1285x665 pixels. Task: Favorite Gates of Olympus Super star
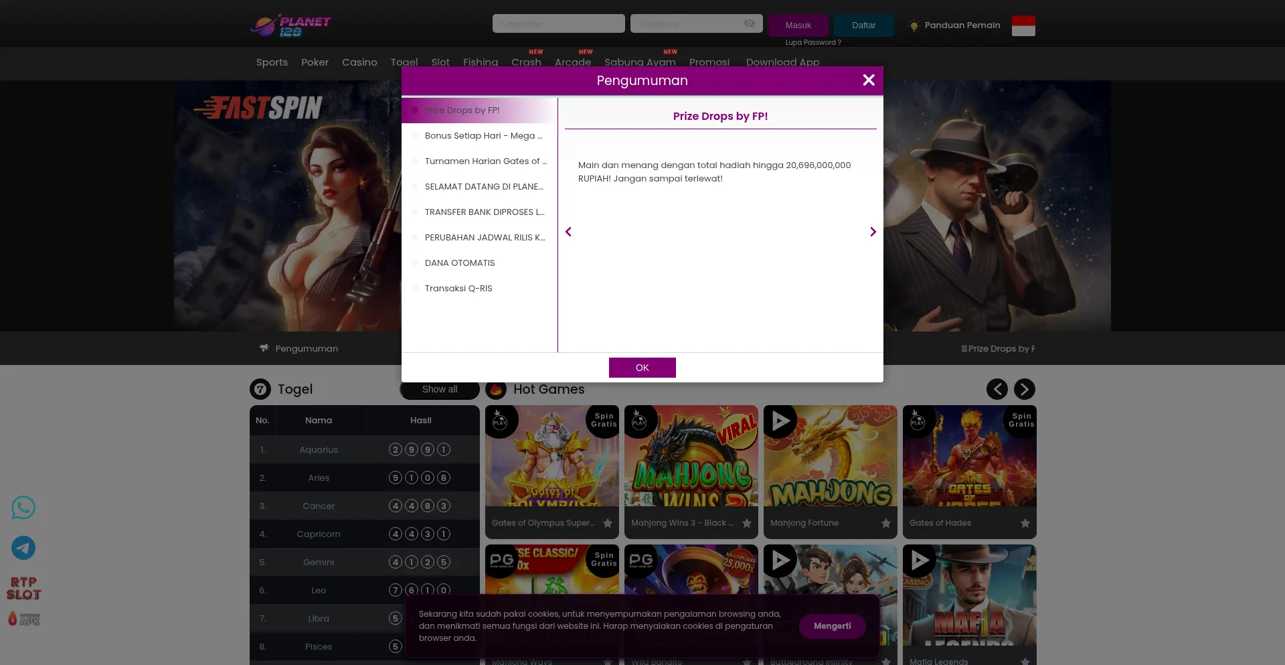click(608, 523)
